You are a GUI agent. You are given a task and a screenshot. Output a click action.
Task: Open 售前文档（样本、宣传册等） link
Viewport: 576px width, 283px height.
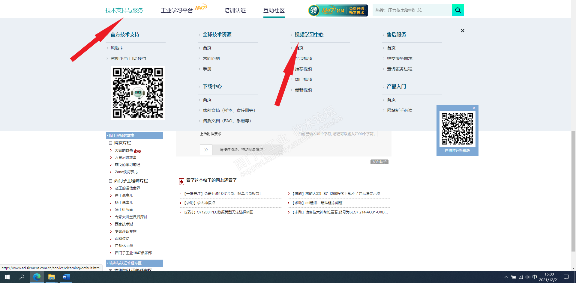pyautogui.click(x=229, y=110)
